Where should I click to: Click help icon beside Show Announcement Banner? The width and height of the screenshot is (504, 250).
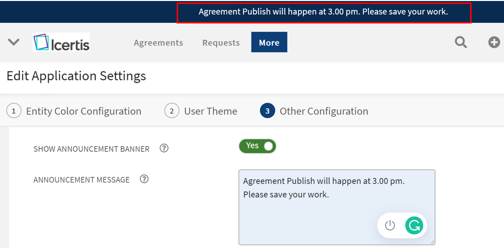tap(164, 148)
